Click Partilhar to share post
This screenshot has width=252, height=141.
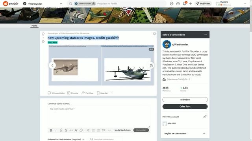(87, 93)
